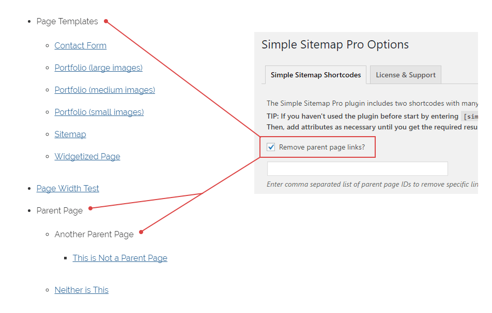Open the Widgetized Page link
The height and width of the screenshot is (313, 492).
coord(87,156)
